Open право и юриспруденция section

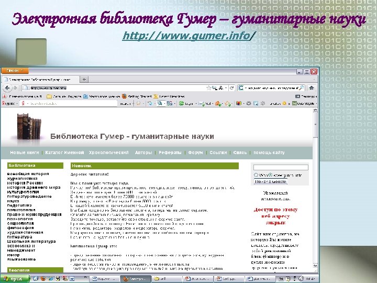(34, 214)
